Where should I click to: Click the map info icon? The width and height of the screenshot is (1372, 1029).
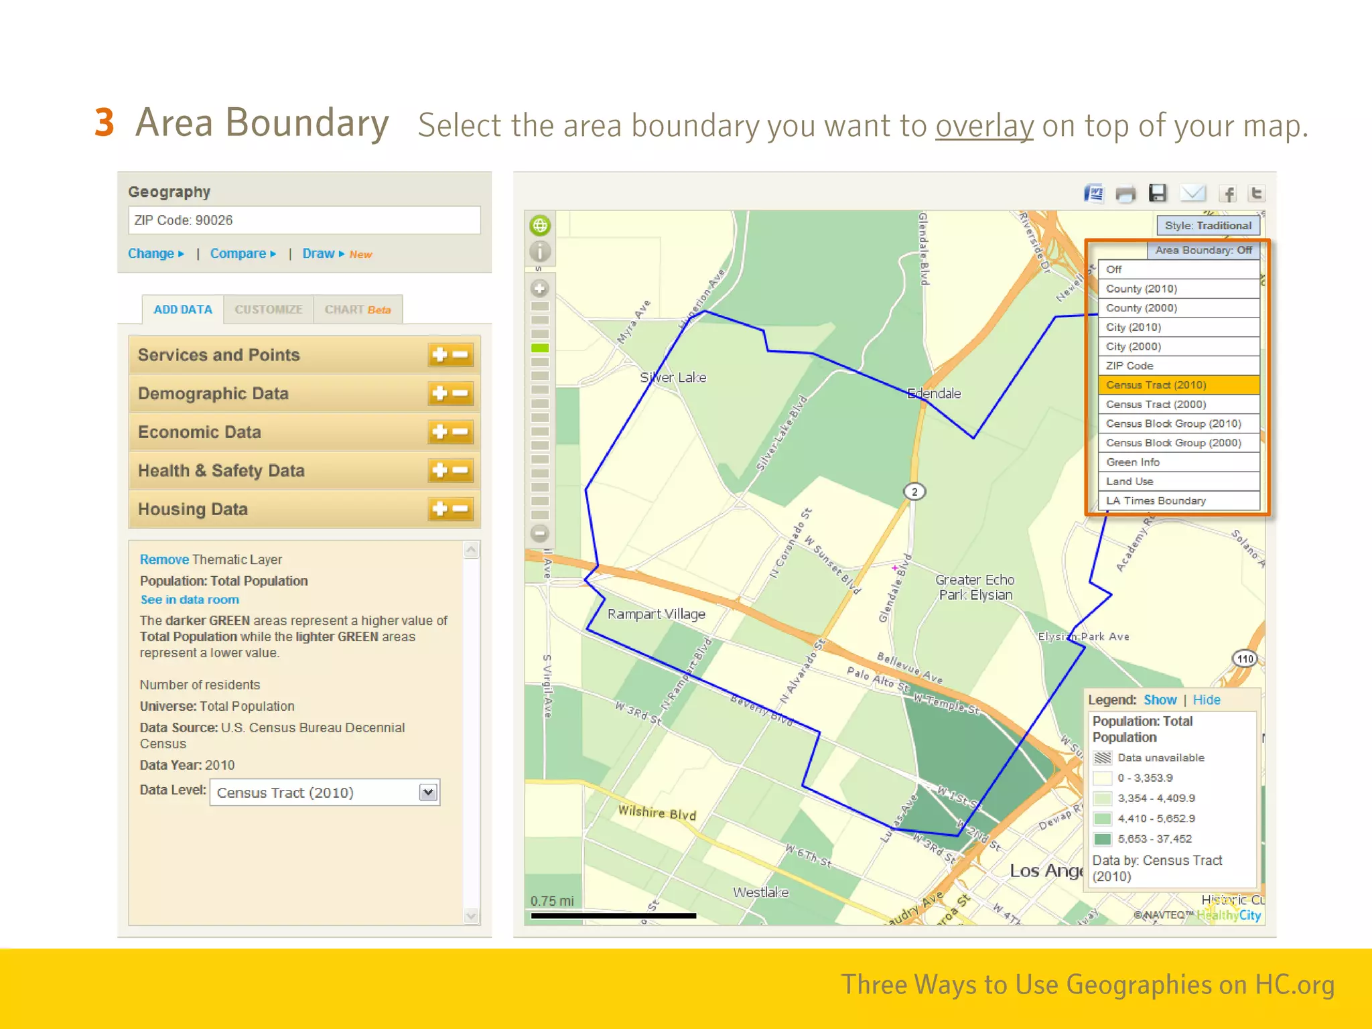(x=540, y=252)
